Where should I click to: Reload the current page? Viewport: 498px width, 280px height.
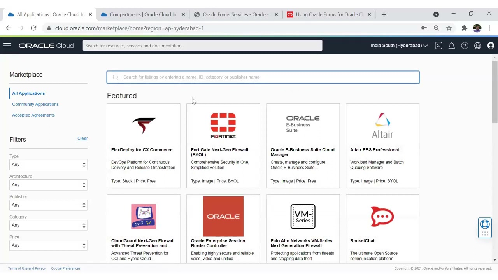point(33,28)
